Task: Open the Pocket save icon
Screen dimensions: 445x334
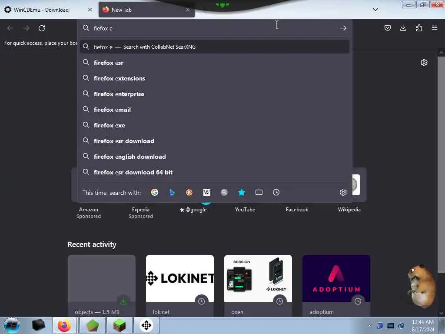Action: click(387, 28)
